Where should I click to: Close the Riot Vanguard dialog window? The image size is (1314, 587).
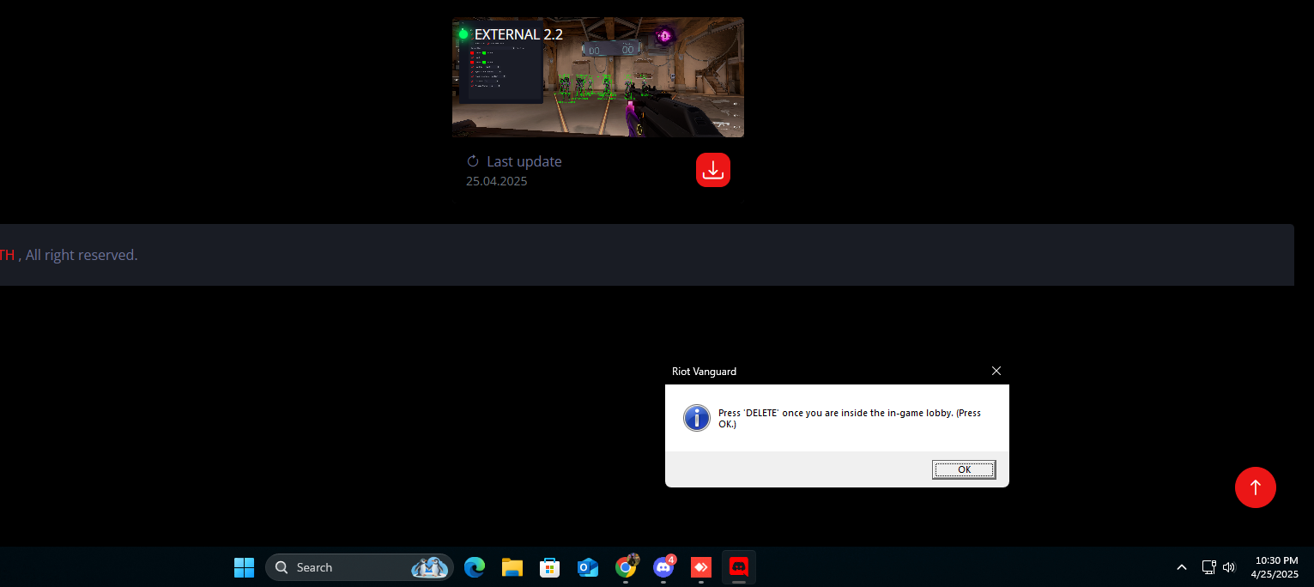pos(996,371)
